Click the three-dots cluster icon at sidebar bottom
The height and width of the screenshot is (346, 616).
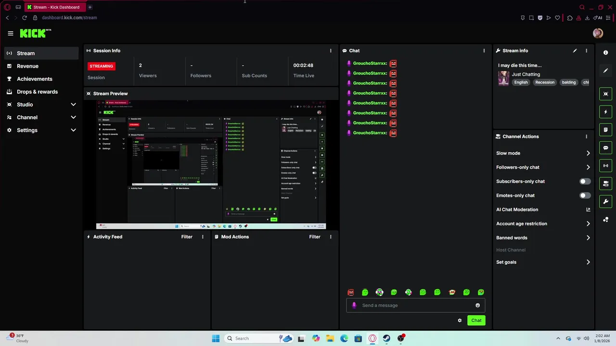606,220
